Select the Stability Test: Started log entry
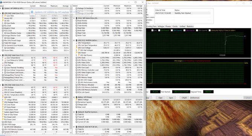Screen dimensions: 252x136 click(182, 13)
